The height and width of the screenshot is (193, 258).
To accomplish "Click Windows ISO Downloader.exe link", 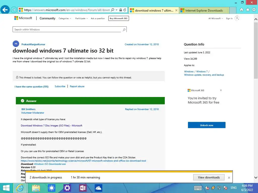I will pos(50,164).
